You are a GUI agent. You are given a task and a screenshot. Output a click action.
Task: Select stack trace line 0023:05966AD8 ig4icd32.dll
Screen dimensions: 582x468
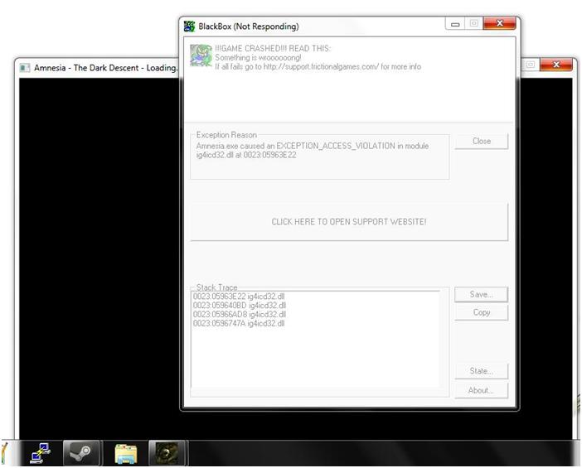pos(240,314)
